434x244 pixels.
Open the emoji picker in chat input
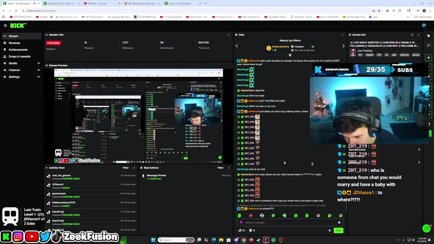coord(339,223)
